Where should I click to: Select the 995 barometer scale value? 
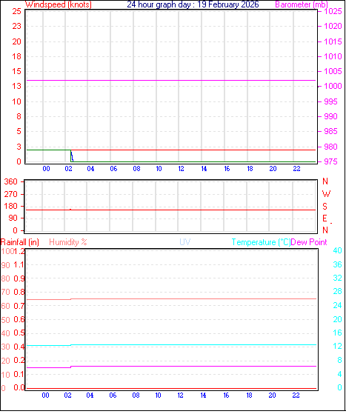330,101
